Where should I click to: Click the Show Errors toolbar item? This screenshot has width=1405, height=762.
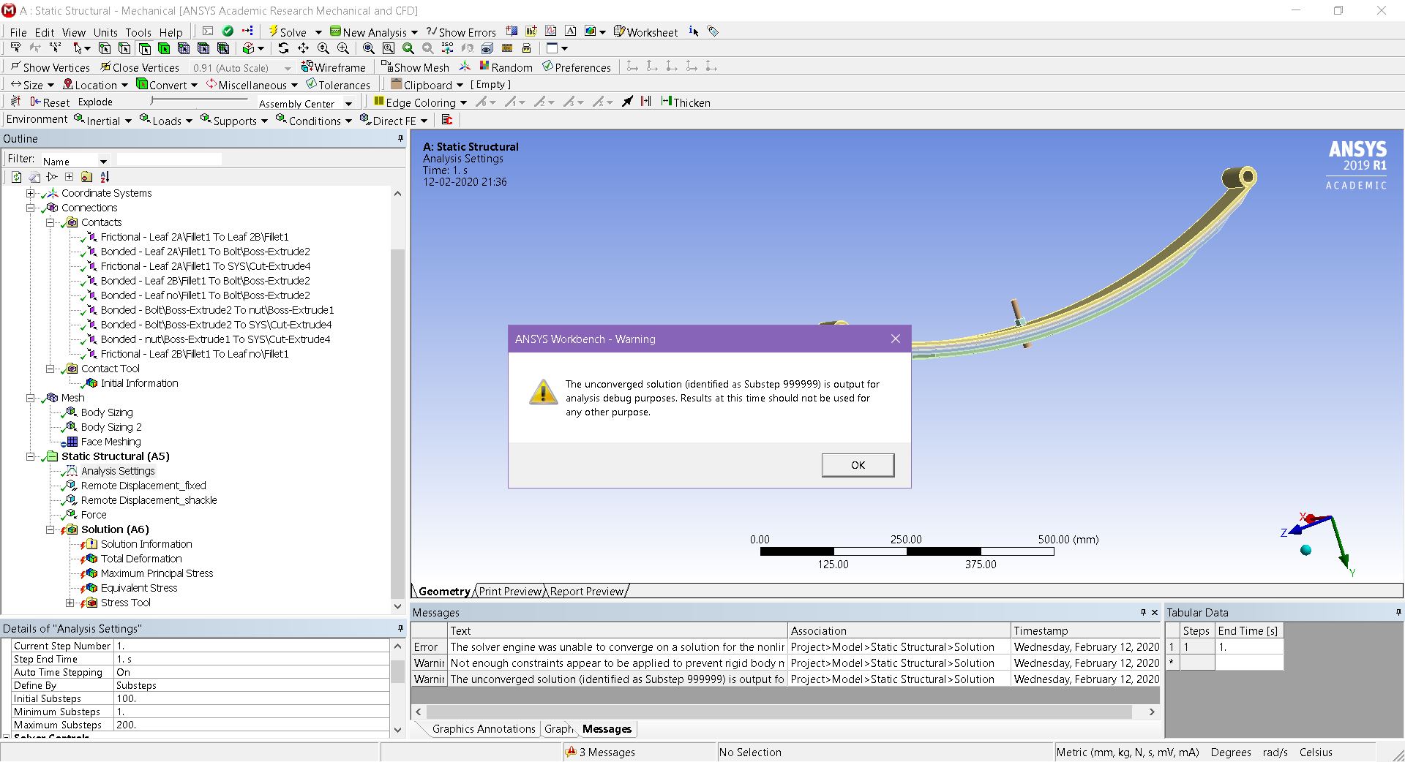coord(461,31)
